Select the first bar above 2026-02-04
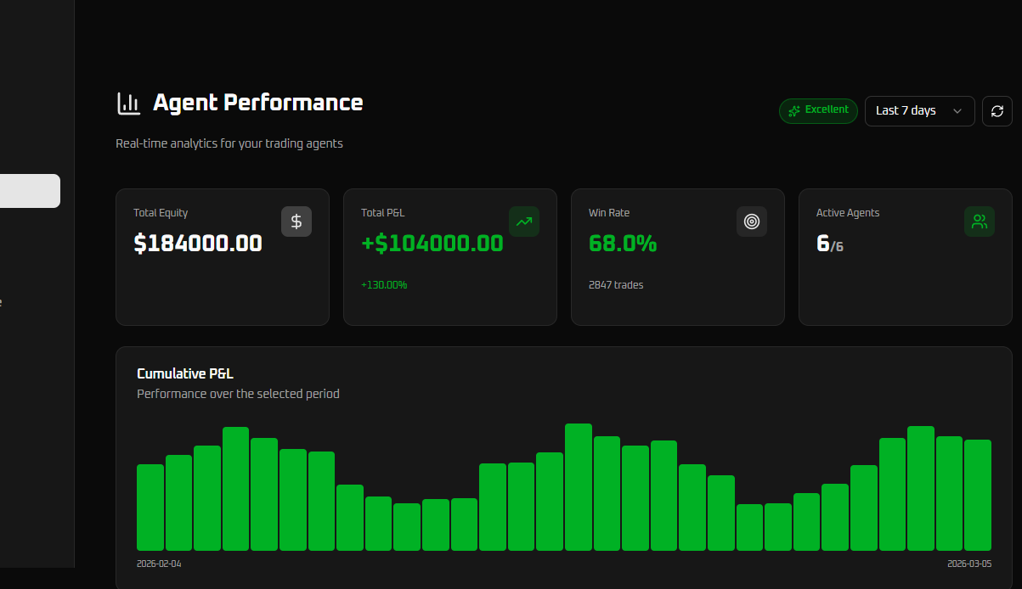Viewport: 1022px width, 589px height. [x=150, y=508]
